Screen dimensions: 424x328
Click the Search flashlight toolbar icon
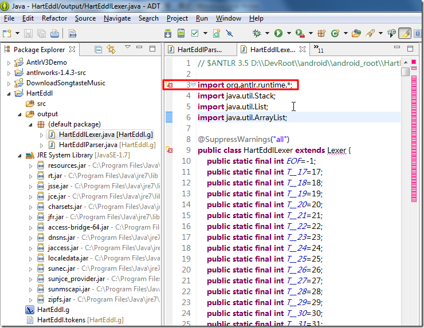pyautogui.click(x=370, y=34)
